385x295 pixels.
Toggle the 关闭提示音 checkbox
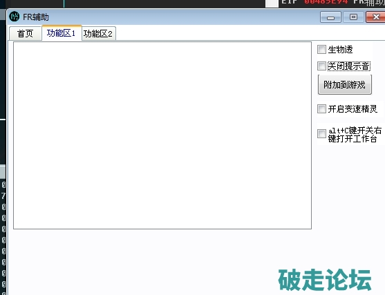(321, 66)
